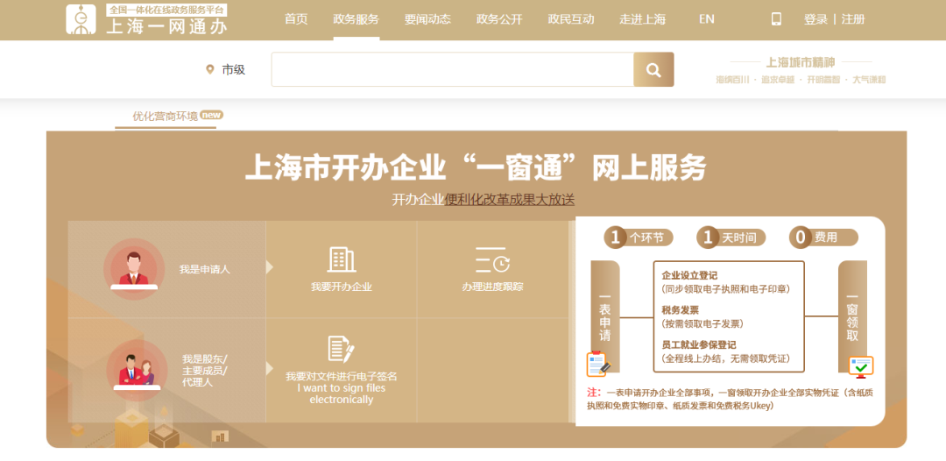The width and height of the screenshot is (946, 461).
Task: Select 政务公开 menu item
Action: [499, 19]
